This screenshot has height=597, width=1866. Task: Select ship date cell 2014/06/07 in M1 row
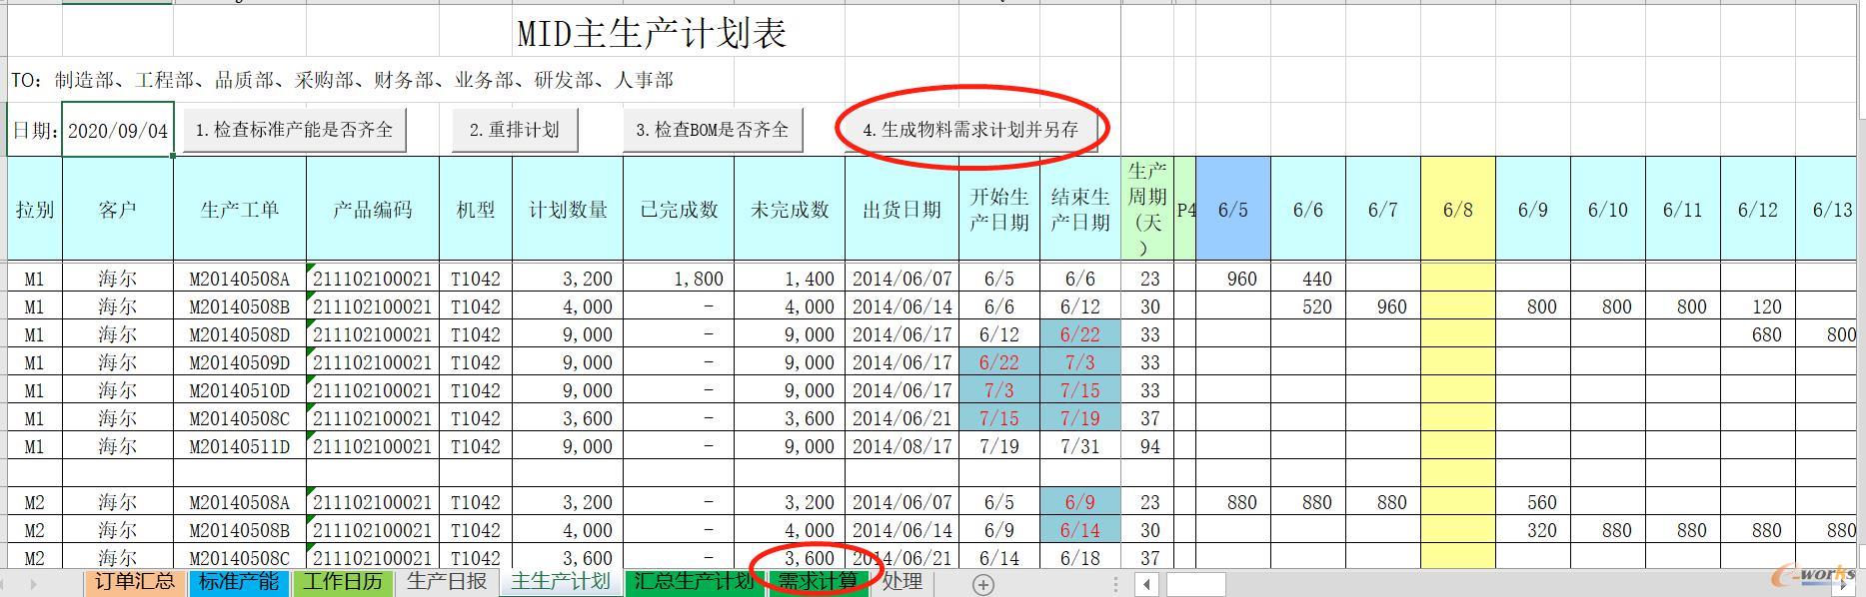pyautogui.click(x=902, y=279)
